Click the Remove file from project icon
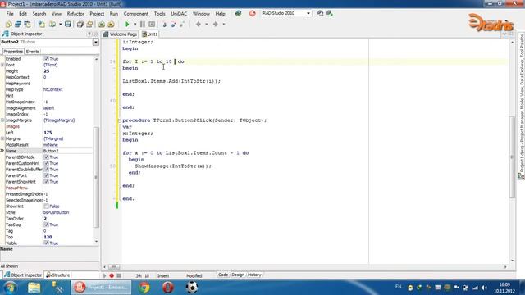Viewport: 525px width, 295px height. pyautogui.click(x=111, y=24)
